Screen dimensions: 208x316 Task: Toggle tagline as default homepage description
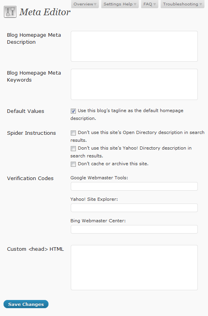[x=73, y=111]
